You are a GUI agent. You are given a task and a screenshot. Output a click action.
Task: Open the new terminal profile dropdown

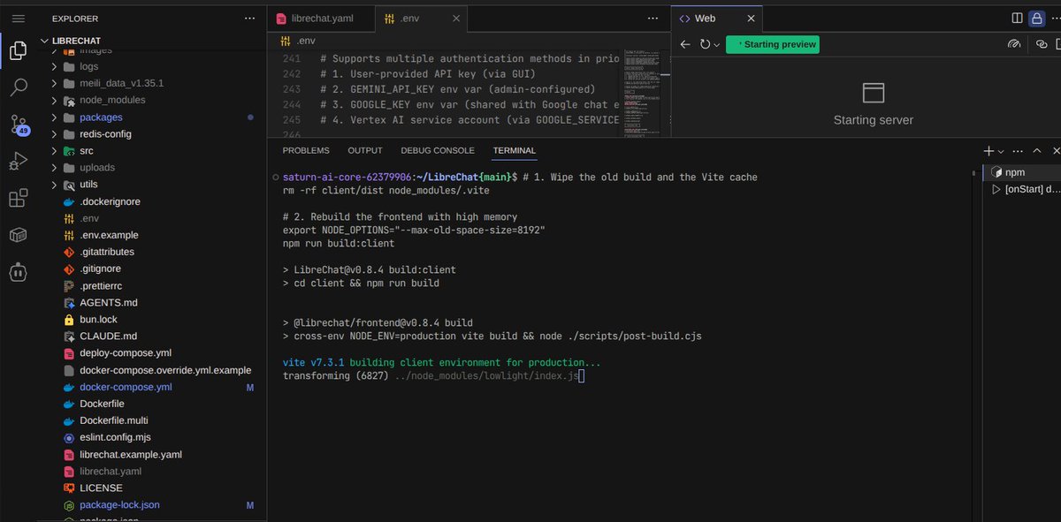click(1001, 152)
